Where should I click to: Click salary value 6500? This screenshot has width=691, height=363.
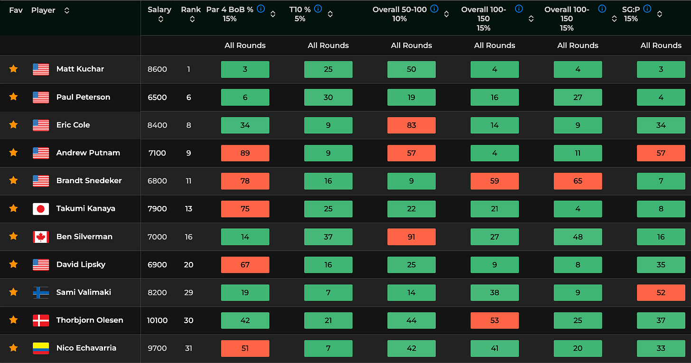click(x=157, y=97)
